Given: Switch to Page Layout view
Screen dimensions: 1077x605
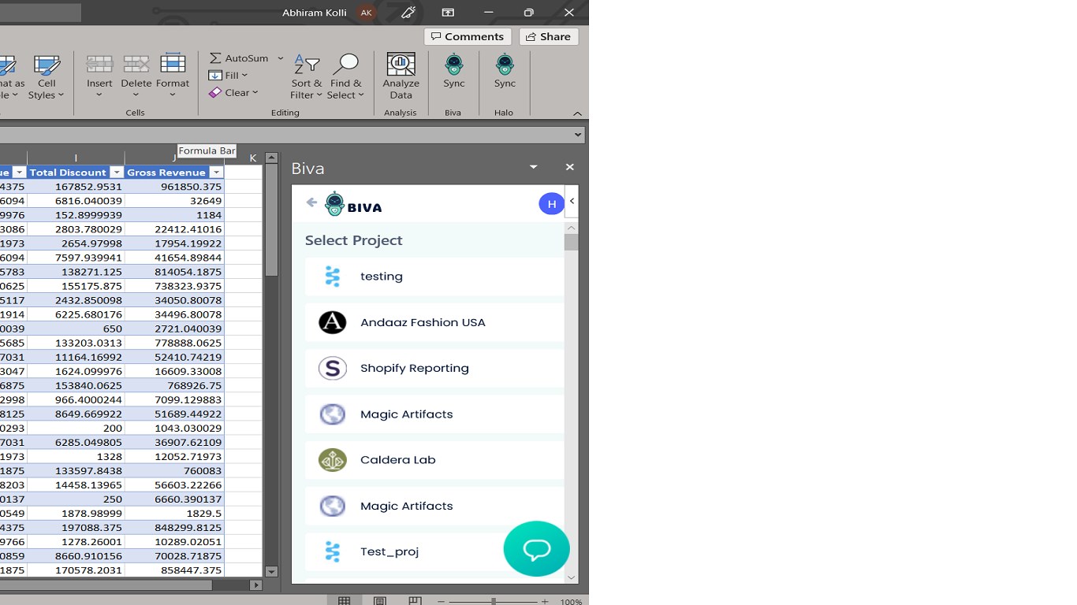Looking at the screenshot, I should (380, 601).
